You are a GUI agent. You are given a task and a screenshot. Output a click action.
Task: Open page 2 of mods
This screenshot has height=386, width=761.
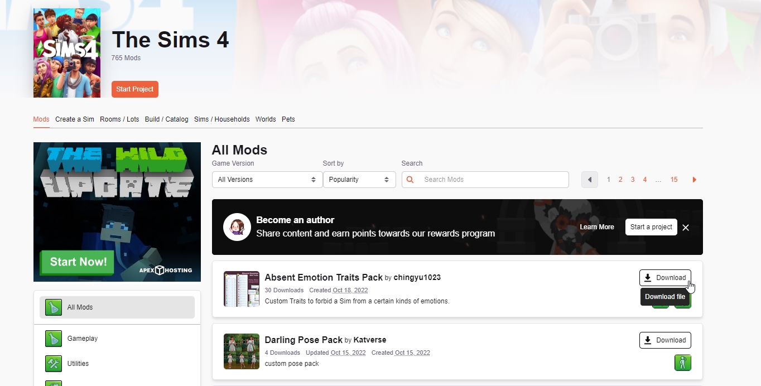[x=620, y=180]
